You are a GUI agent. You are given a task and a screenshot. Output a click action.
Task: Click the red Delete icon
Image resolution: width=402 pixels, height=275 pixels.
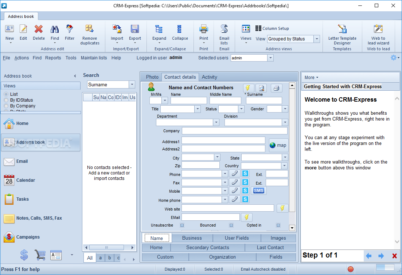(39, 29)
